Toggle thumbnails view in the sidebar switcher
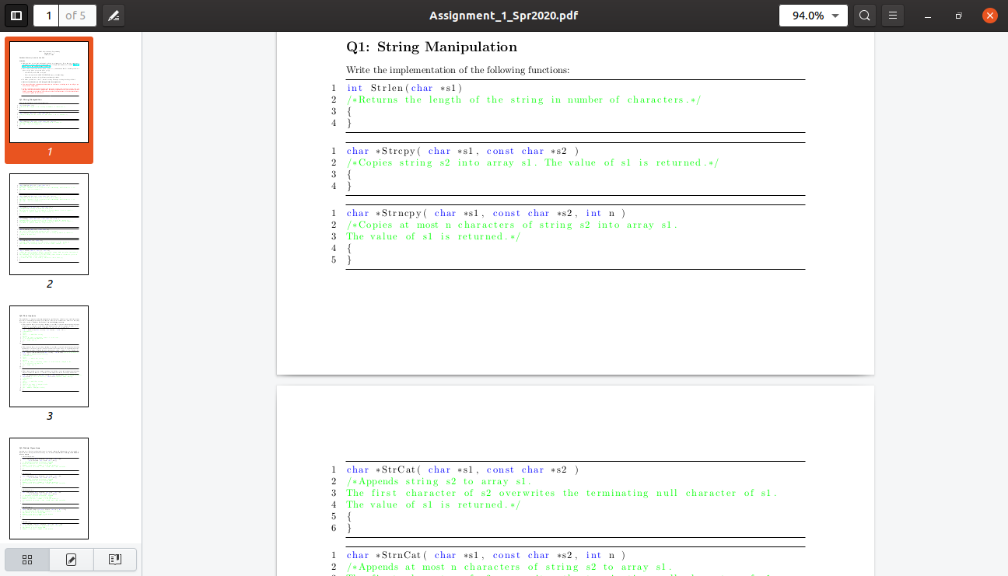The width and height of the screenshot is (1008, 576). [26, 559]
